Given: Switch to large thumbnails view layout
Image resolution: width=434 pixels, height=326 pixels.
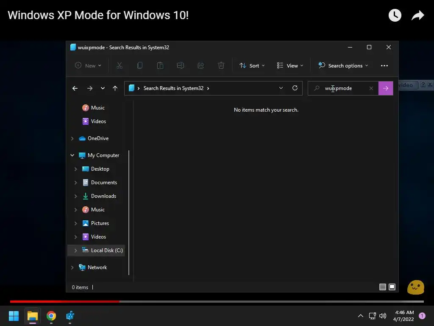Looking at the screenshot, I should pos(392,287).
